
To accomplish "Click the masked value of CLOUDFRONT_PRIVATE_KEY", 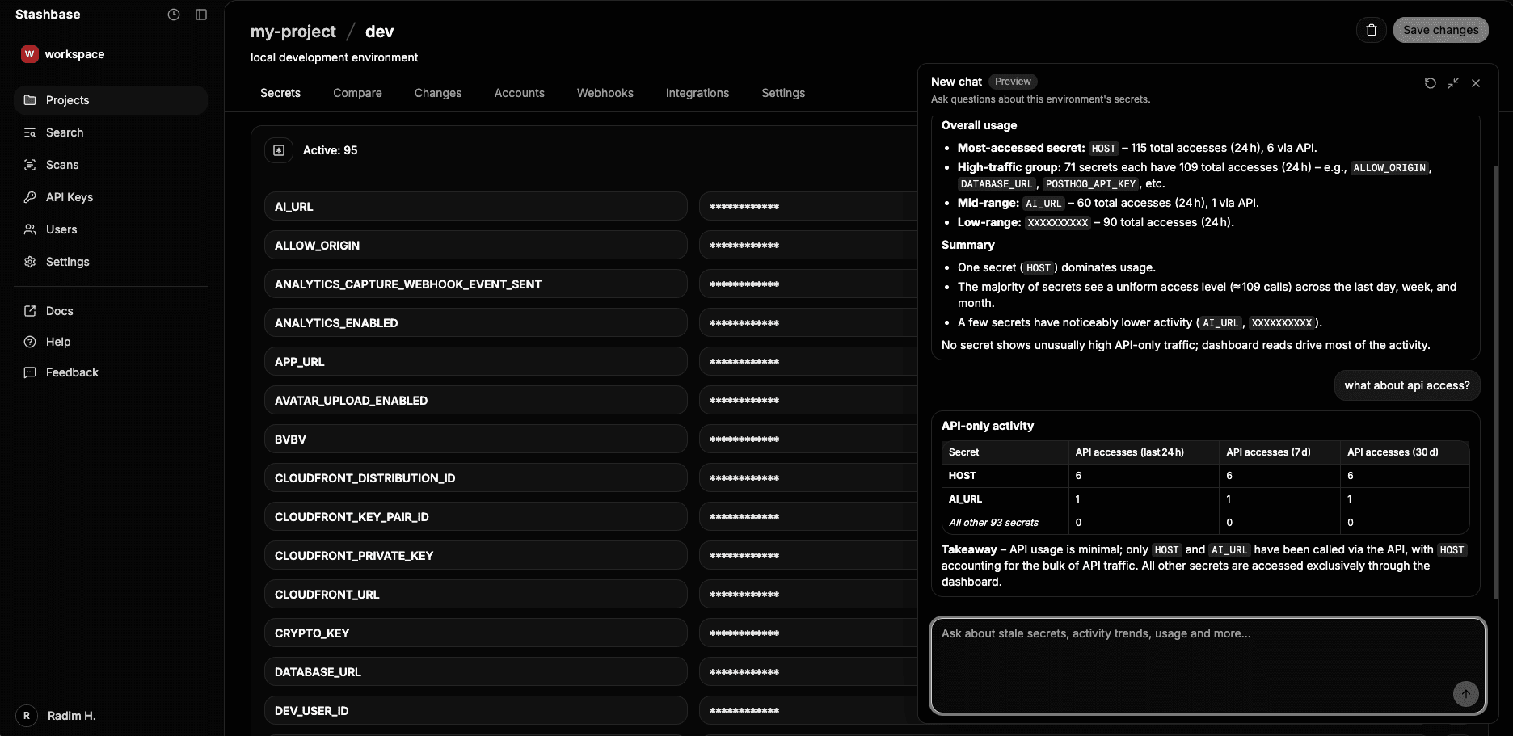I will tap(808, 555).
